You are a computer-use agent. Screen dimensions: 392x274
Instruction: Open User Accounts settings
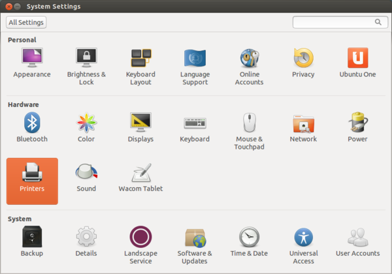(358, 241)
